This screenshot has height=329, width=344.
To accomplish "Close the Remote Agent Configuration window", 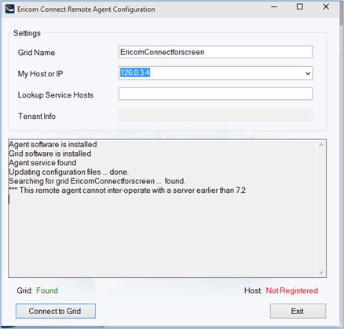I will pyautogui.click(x=326, y=7).
